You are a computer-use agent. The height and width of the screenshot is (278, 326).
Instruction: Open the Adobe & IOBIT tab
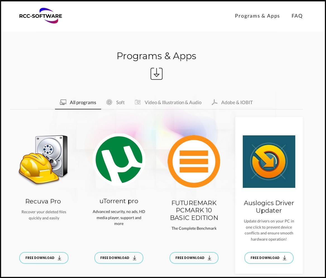tap(237, 102)
